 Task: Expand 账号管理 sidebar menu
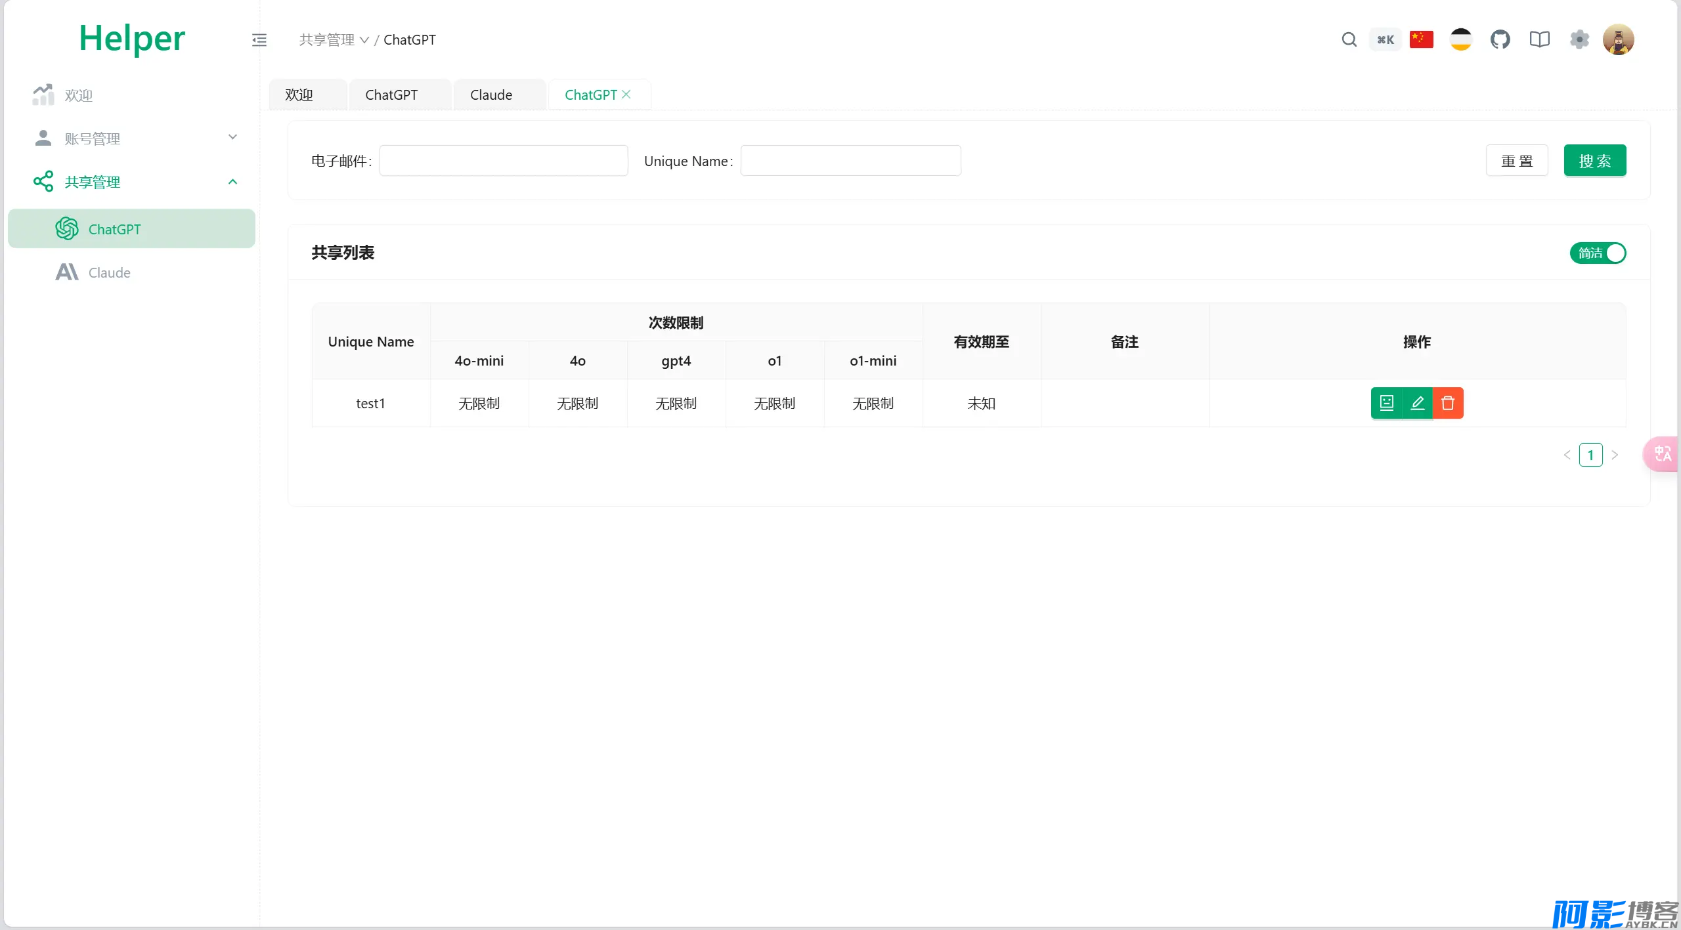(131, 138)
